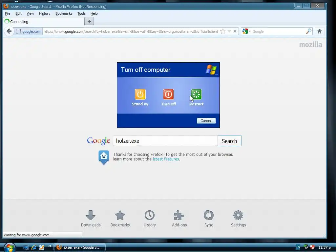Open Settings gear in bottom launcher
The width and height of the screenshot is (336, 252).
(238, 219)
